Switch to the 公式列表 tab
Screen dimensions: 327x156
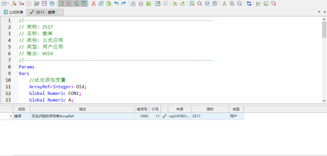pyautogui.click(x=14, y=12)
